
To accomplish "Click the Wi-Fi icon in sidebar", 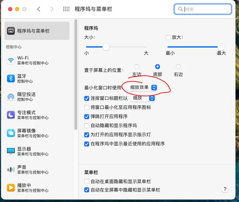I will 11,60.
